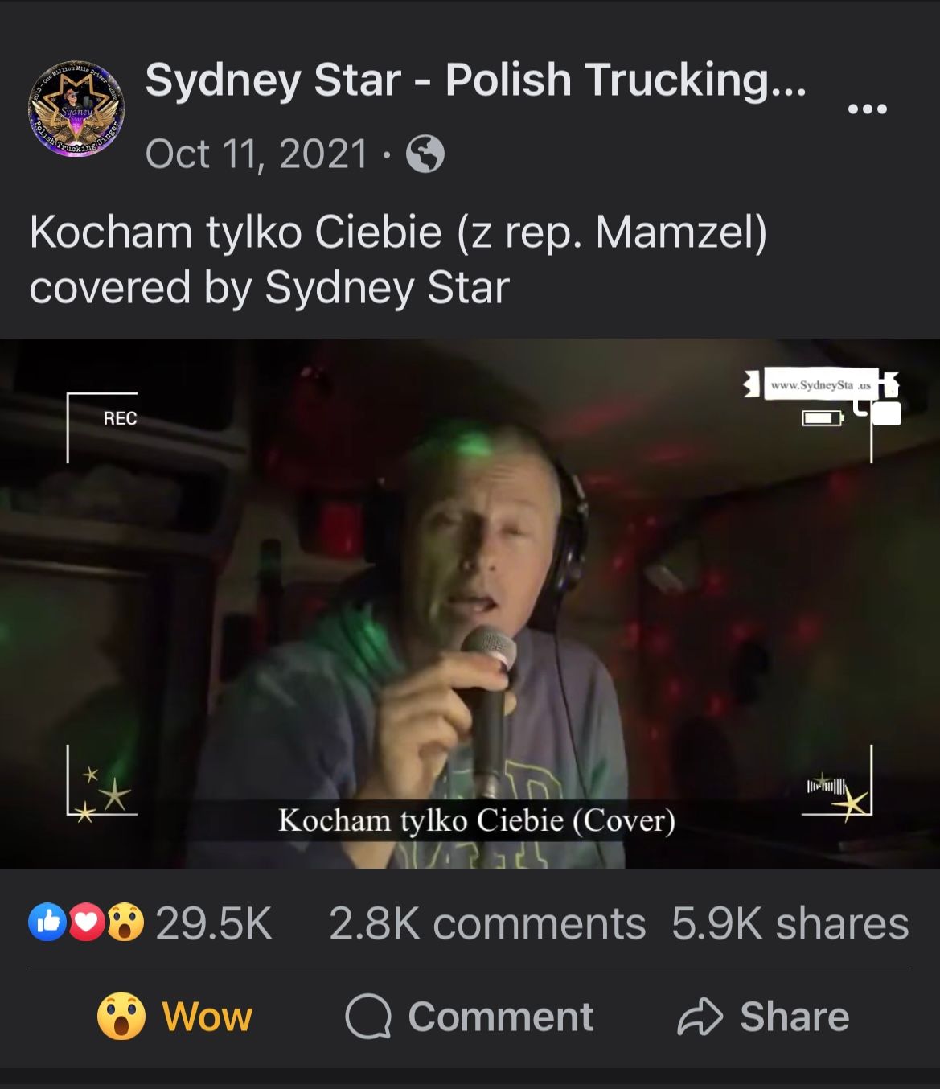940x1089 pixels.
Task: Tap the post caption Kocham tylko Ciebie
Action: pos(398,260)
